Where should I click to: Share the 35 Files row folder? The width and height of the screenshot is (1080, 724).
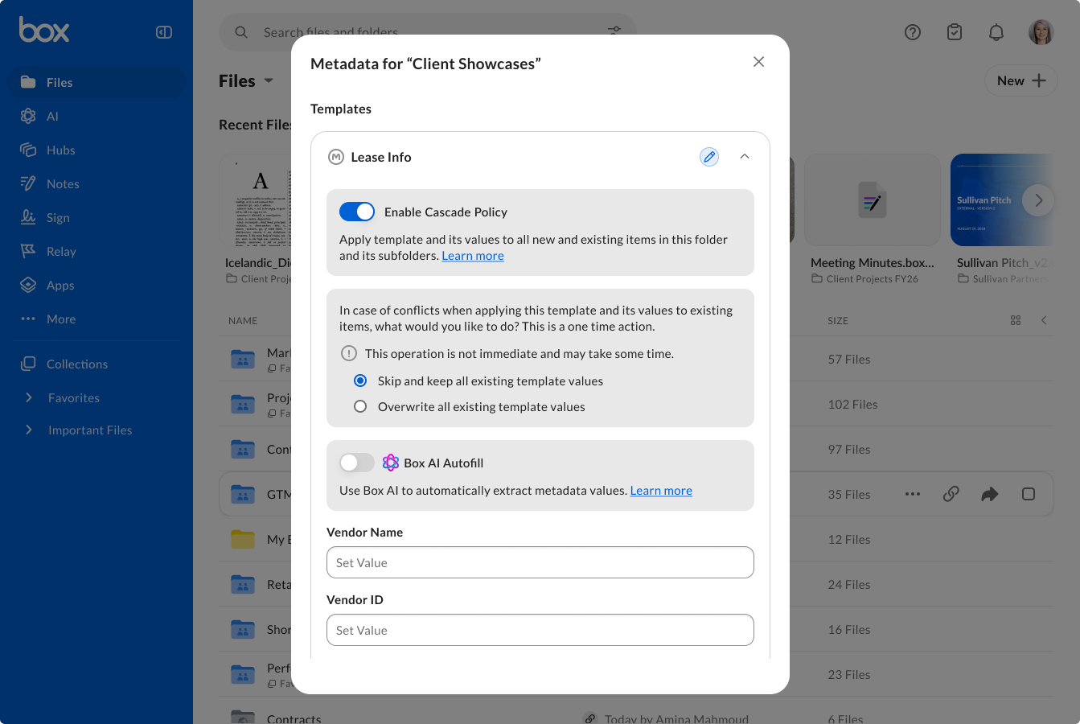[990, 494]
